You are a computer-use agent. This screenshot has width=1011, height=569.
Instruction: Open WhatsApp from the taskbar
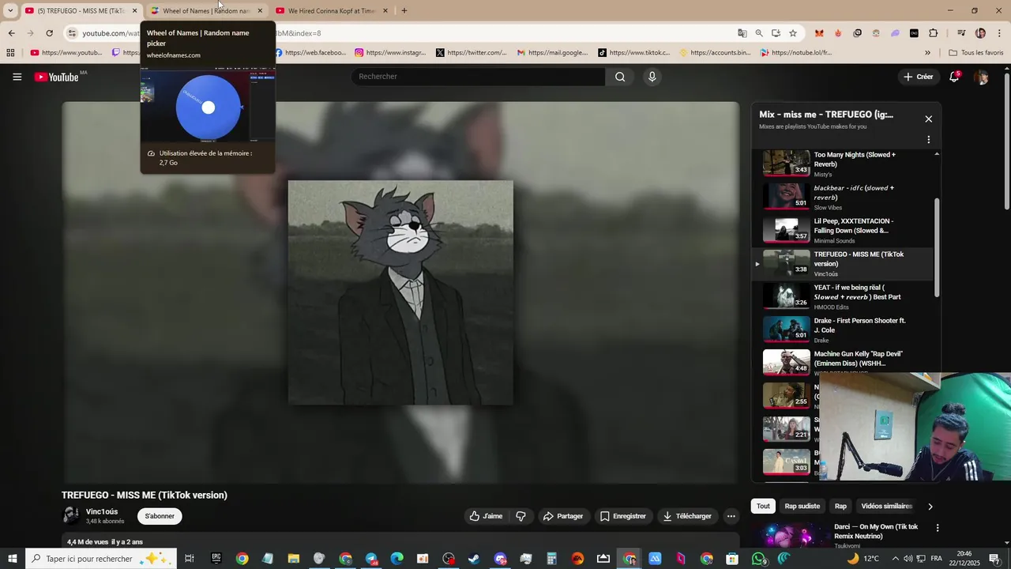pos(759,559)
